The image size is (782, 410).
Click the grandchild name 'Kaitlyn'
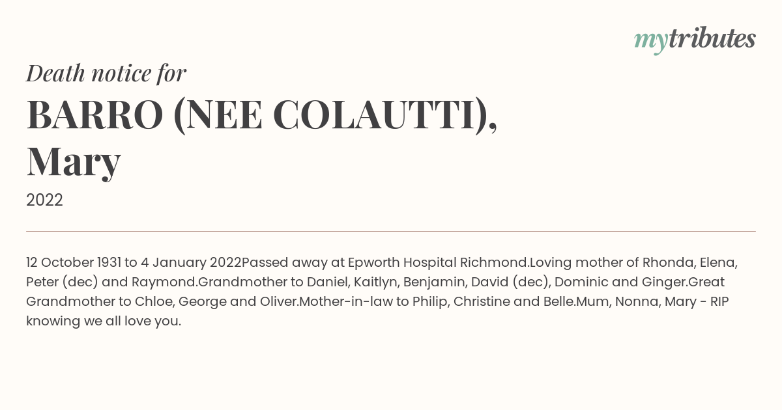pos(374,282)
